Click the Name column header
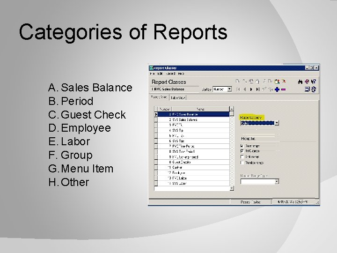The height and width of the screenshot is (253, 337). (x=200, y=109)
